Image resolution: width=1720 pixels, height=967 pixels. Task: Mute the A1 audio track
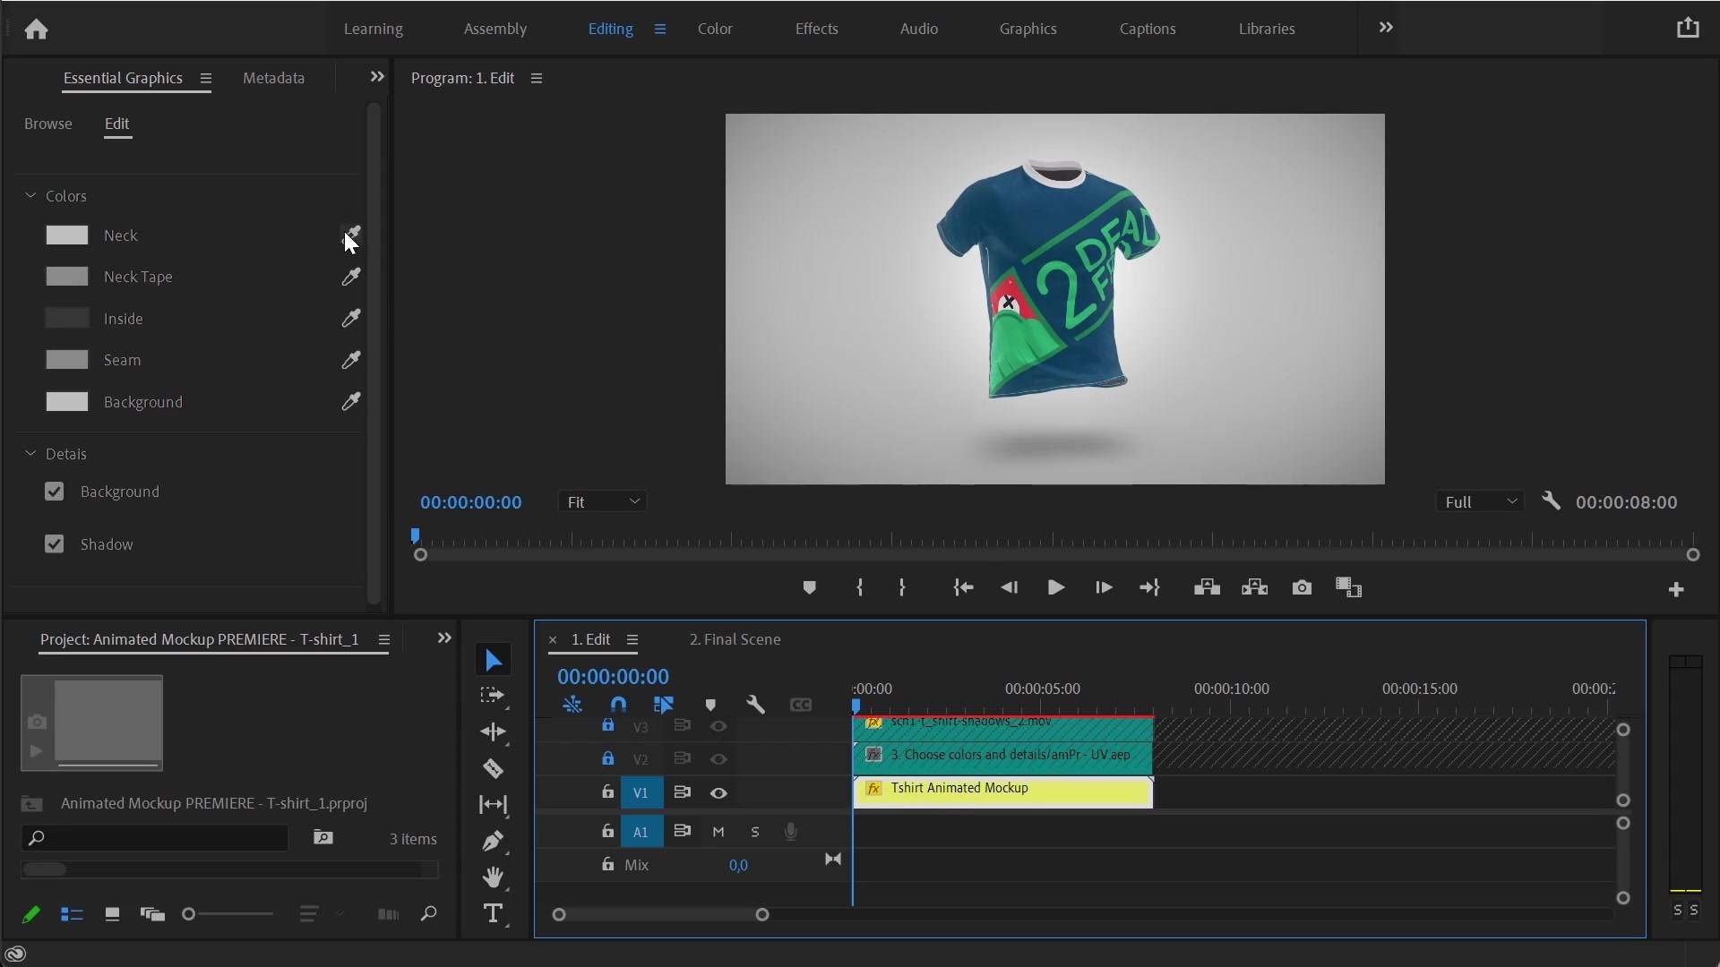(x=718, y=831)
